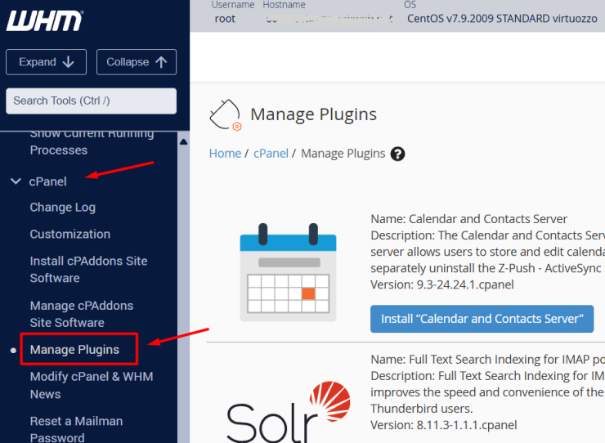
Task: Install Calendar and Contacts Server plugin
Action: click(482, 319)
